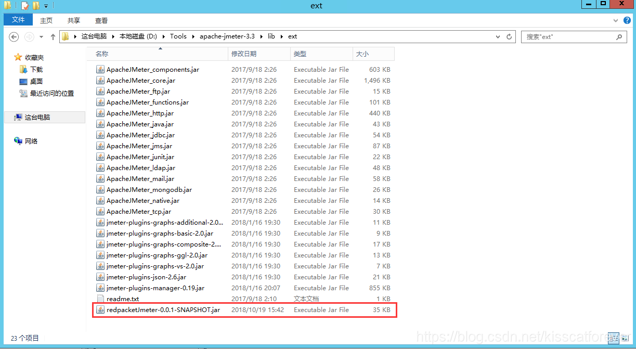Click the Back navigation arrow
This screenshot has width=636, height=349.
pos(14,36)
